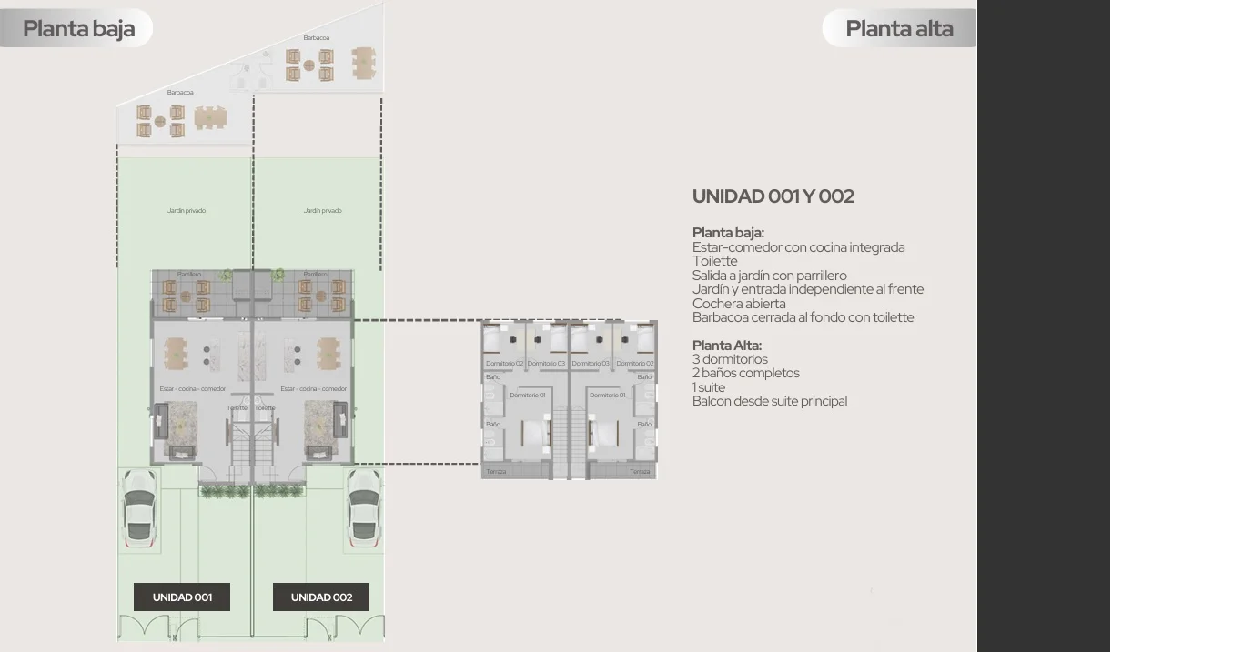Click the car icon in Unidad 001's driveway

pos(139,509)
